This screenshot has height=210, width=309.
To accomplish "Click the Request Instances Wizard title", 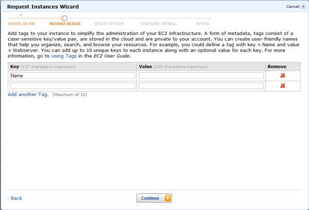I will [x=43, y=7].
